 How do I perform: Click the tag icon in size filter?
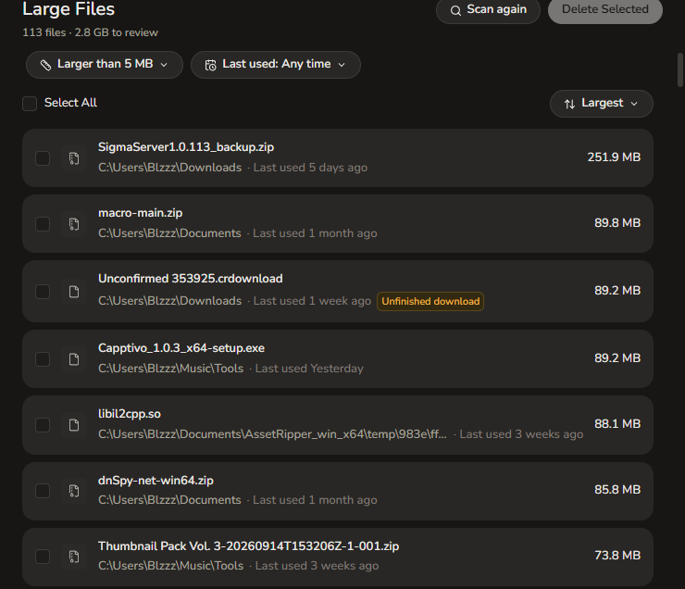click(46, 65)
